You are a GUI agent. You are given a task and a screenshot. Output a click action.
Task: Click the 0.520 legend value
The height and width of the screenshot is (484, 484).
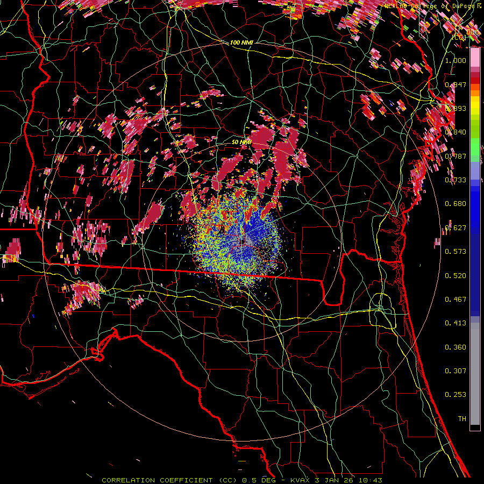(x=455, y=276)
